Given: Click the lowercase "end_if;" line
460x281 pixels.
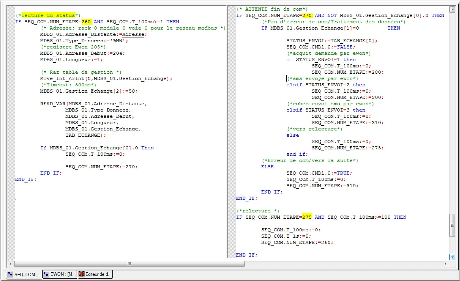Looking at the screenshot, I should point(297,154).
